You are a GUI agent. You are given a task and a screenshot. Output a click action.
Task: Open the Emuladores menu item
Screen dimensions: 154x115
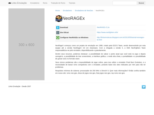[x=35, y=3]
